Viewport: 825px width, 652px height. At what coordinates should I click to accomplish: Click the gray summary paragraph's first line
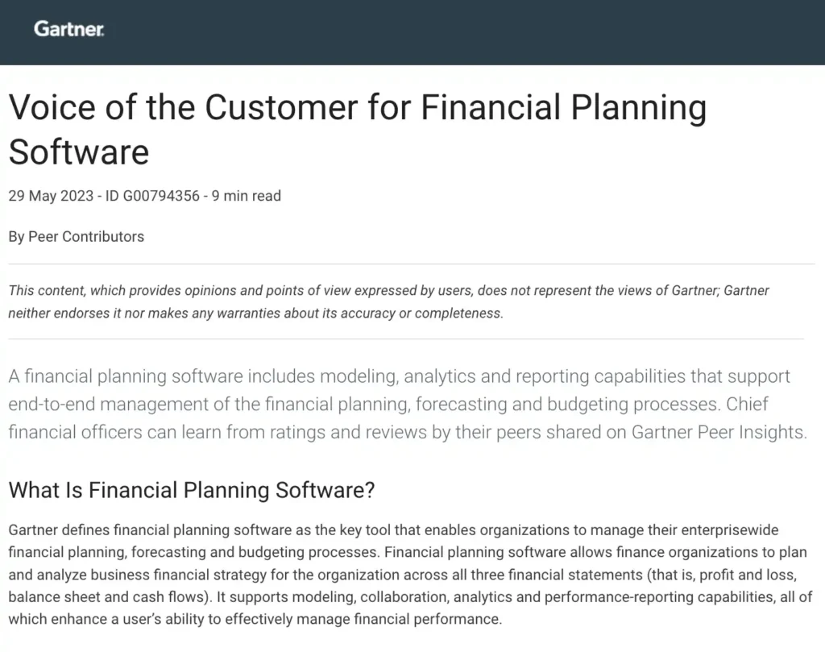399,376
